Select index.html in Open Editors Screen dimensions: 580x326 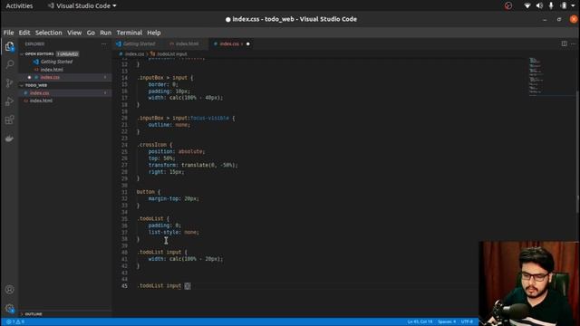52,70
